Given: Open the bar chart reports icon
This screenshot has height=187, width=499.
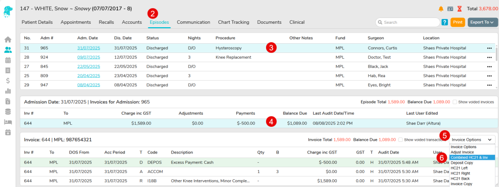Looking at the screenshot, I should (8, 91).
